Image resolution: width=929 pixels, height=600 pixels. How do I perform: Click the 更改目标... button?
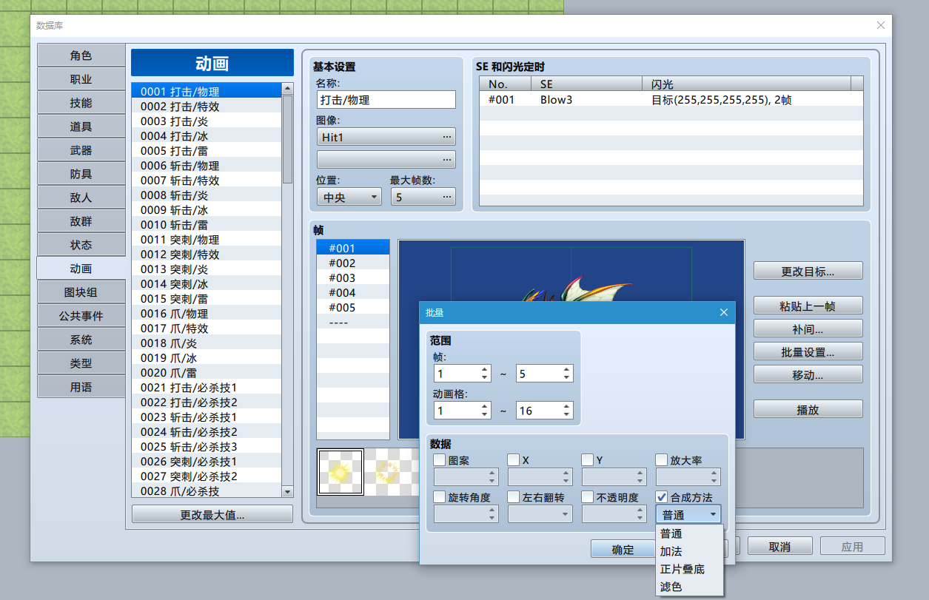808,271
